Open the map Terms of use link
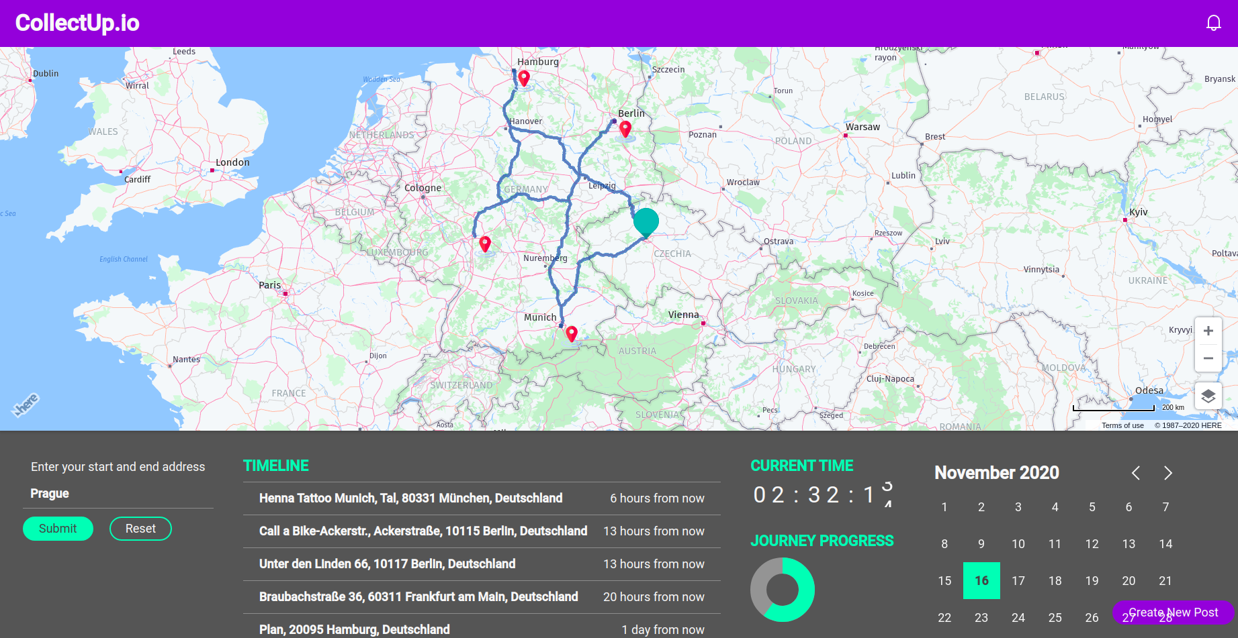The height and width of the screenshot is (638, 1238). (x=1122, y=425)
